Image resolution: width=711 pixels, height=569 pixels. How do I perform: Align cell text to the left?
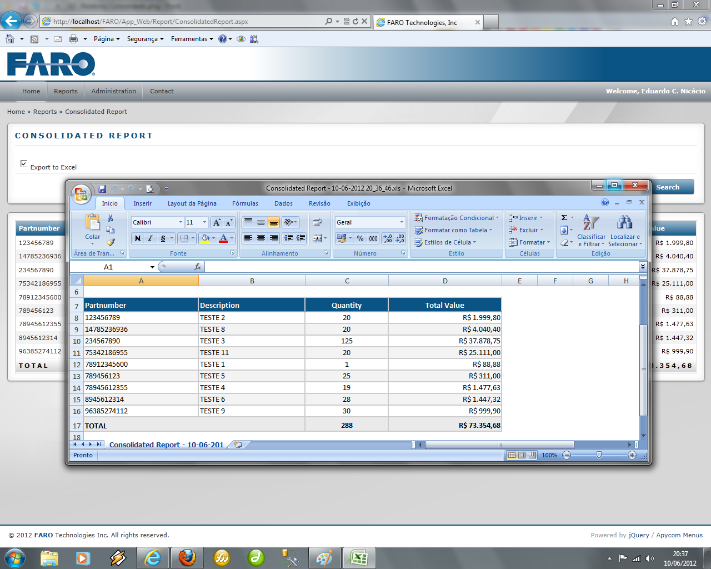pos(248,238)
